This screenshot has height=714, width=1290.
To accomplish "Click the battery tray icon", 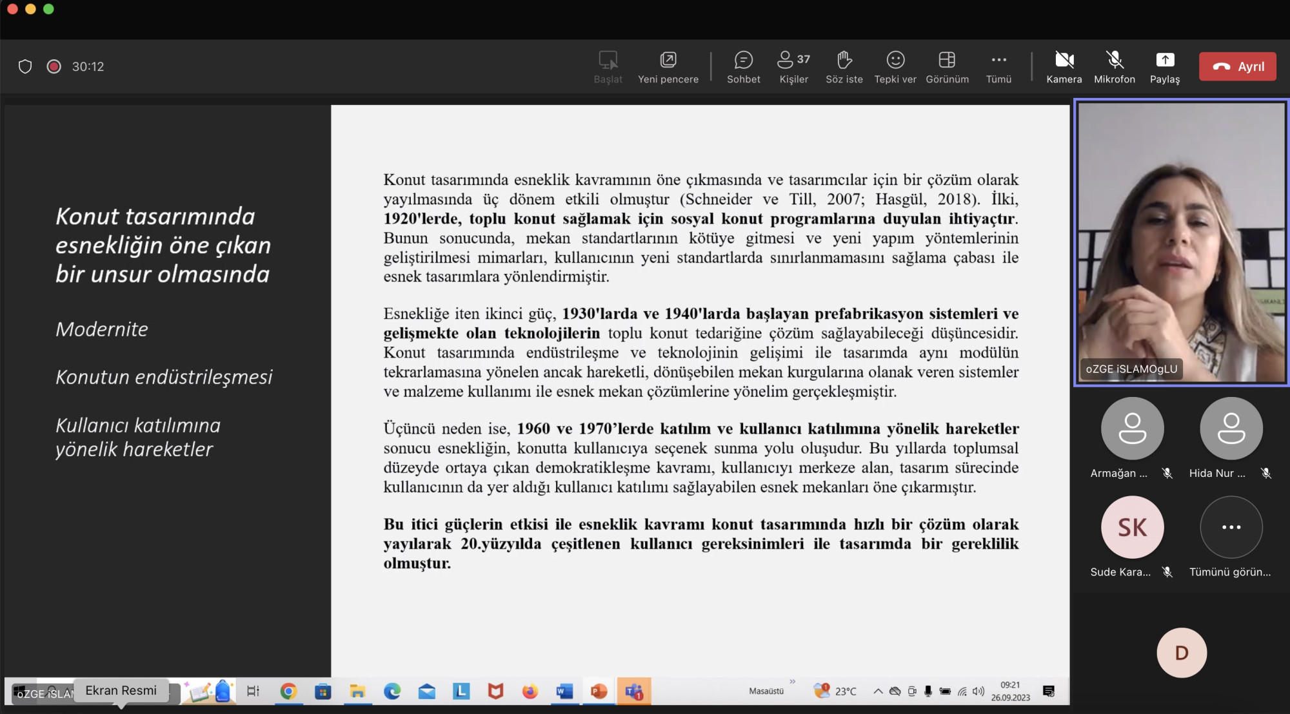I will [x=945, y=691].
